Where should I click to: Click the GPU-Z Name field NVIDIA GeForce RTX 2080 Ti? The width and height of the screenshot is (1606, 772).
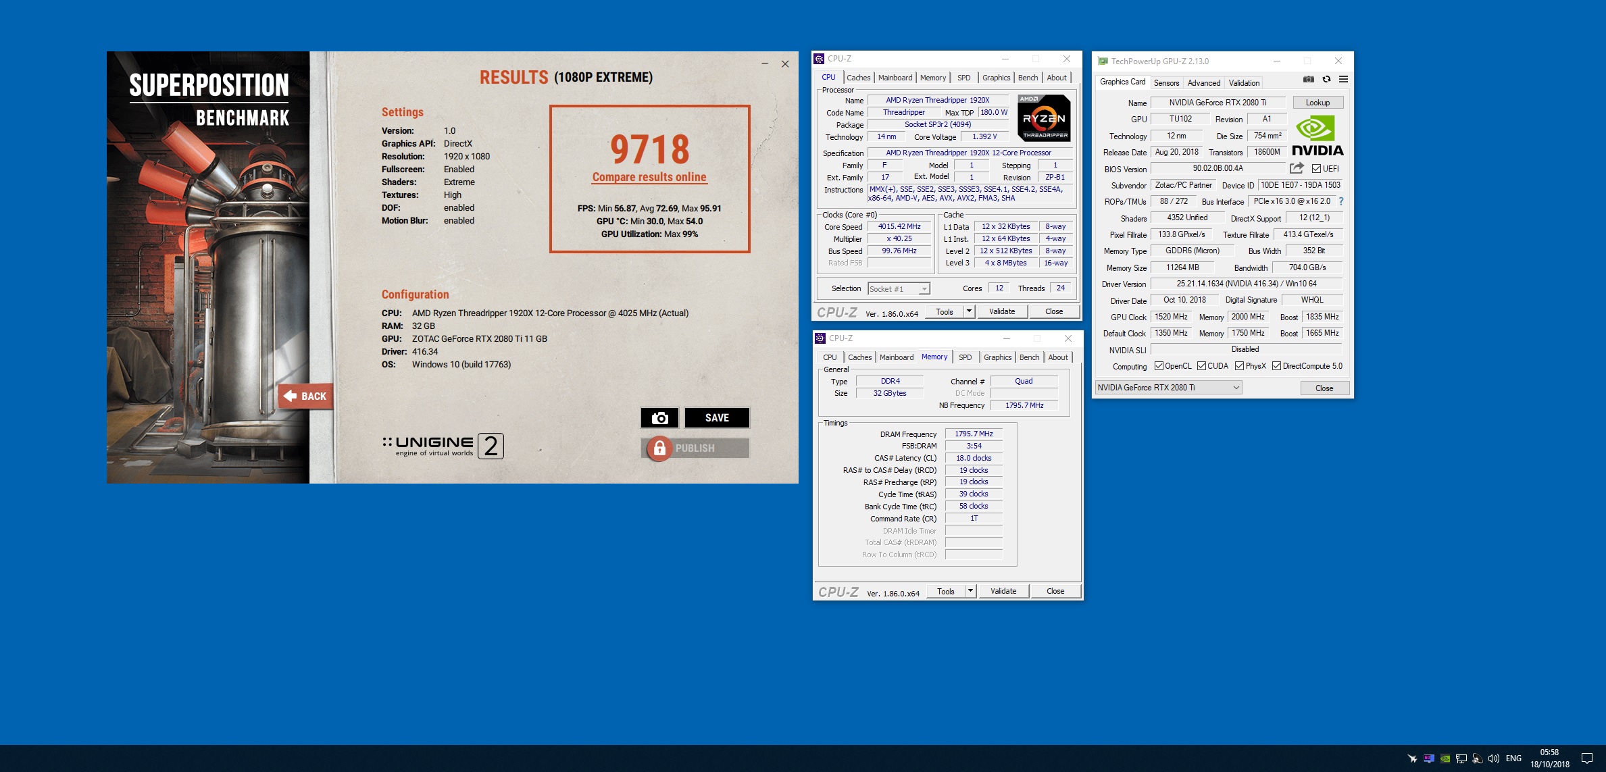tap(1218, 103)
